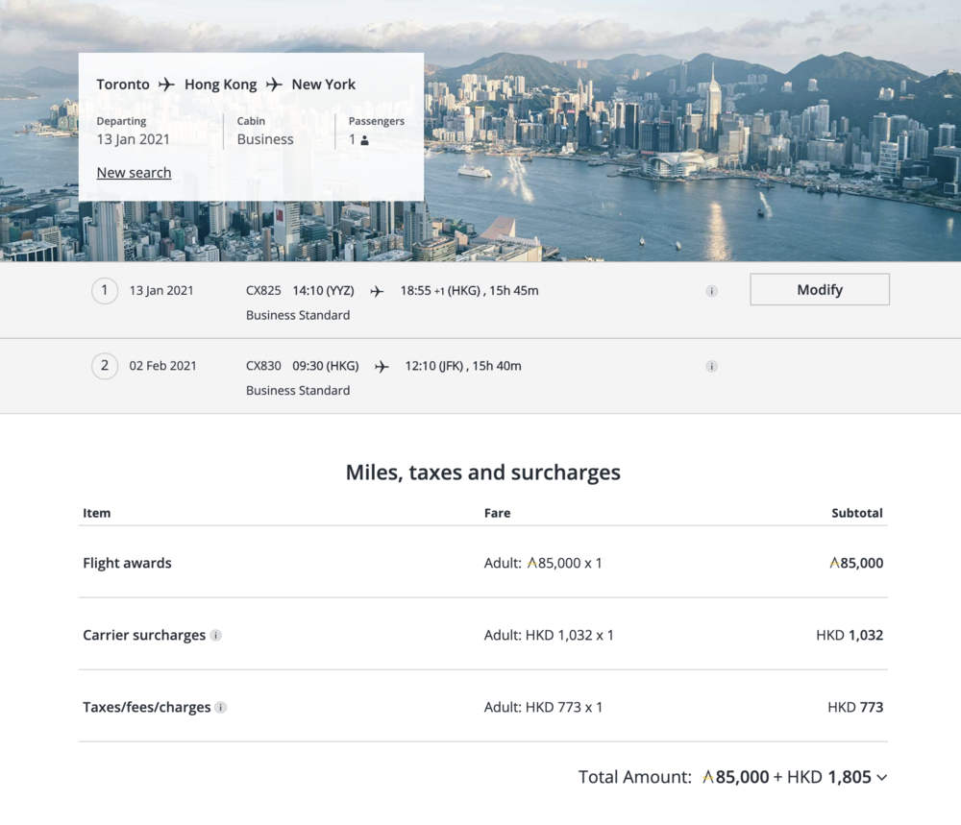Select the step 2 circle marker
The height and width of the screenshot is (825, 961).
coord(105,366)
